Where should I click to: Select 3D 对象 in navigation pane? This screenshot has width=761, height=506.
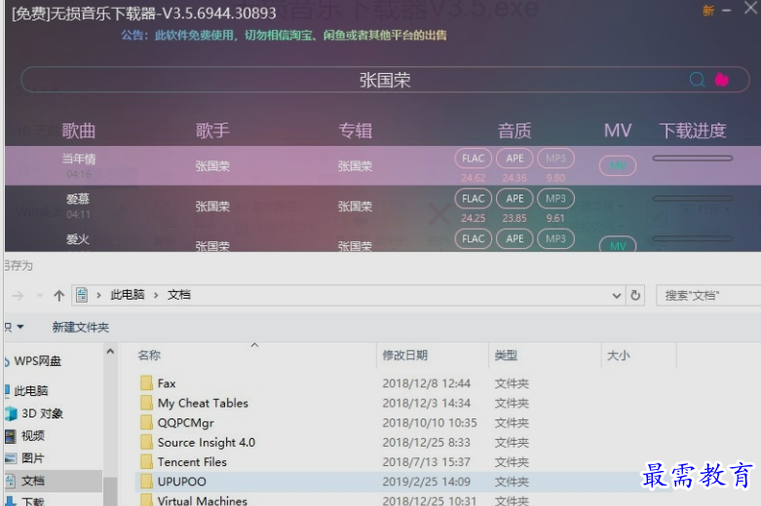42,414
